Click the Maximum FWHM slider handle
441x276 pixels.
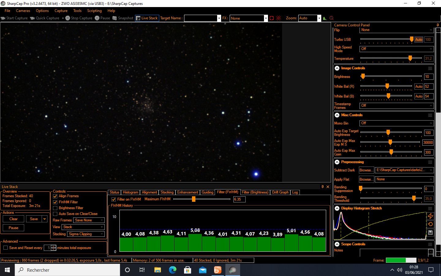194,199
